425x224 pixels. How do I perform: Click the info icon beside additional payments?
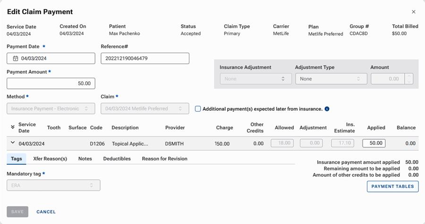point(327,109)
